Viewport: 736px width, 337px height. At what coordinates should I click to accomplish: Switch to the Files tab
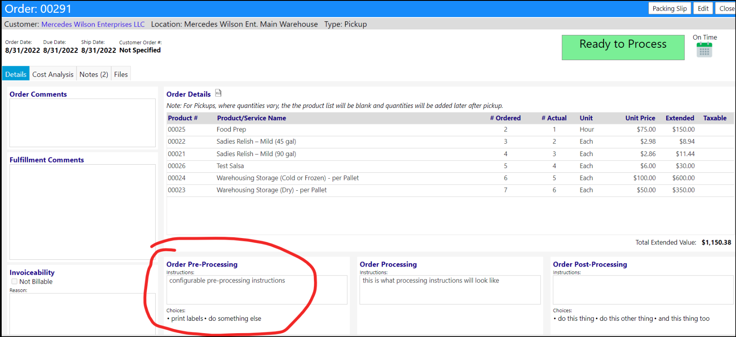pyautogui.click(x=121, y=74)
